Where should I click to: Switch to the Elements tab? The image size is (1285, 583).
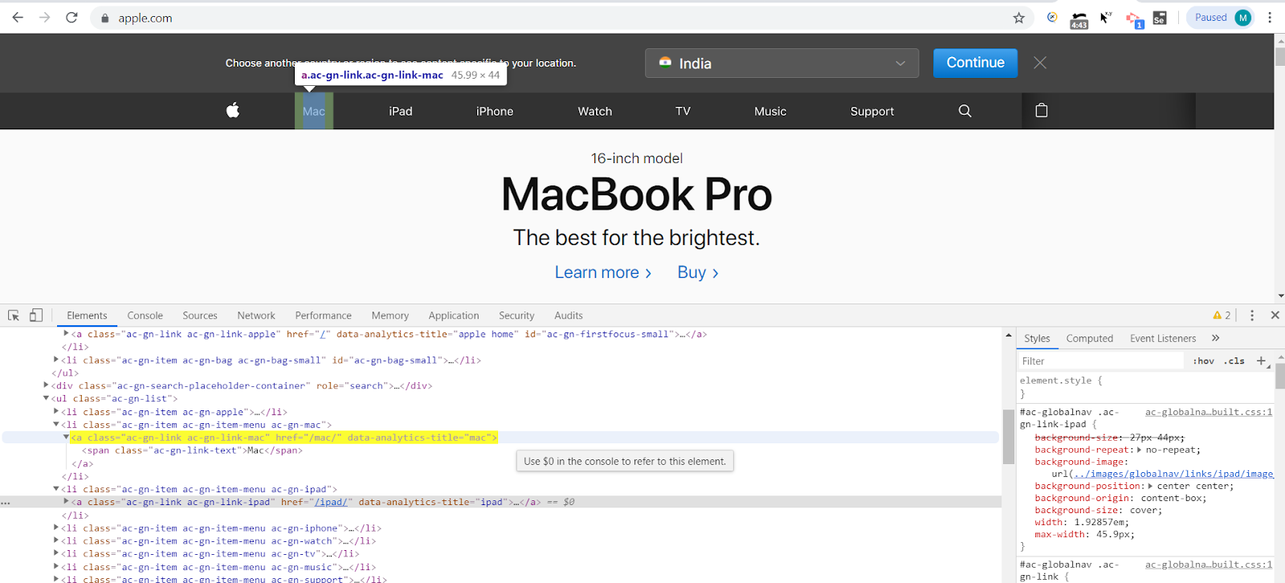[x=87, y=316]
